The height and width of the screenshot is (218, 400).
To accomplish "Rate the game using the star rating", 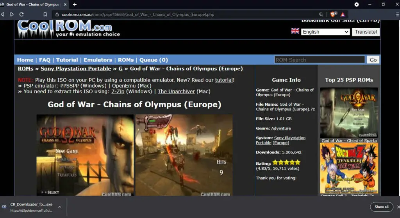I will (286, 162).
